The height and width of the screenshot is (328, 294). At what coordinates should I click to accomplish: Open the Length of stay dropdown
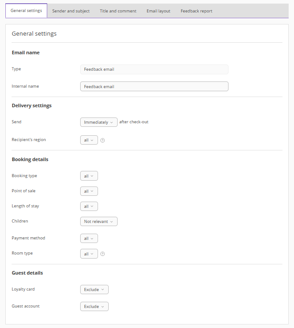(89, 207)
